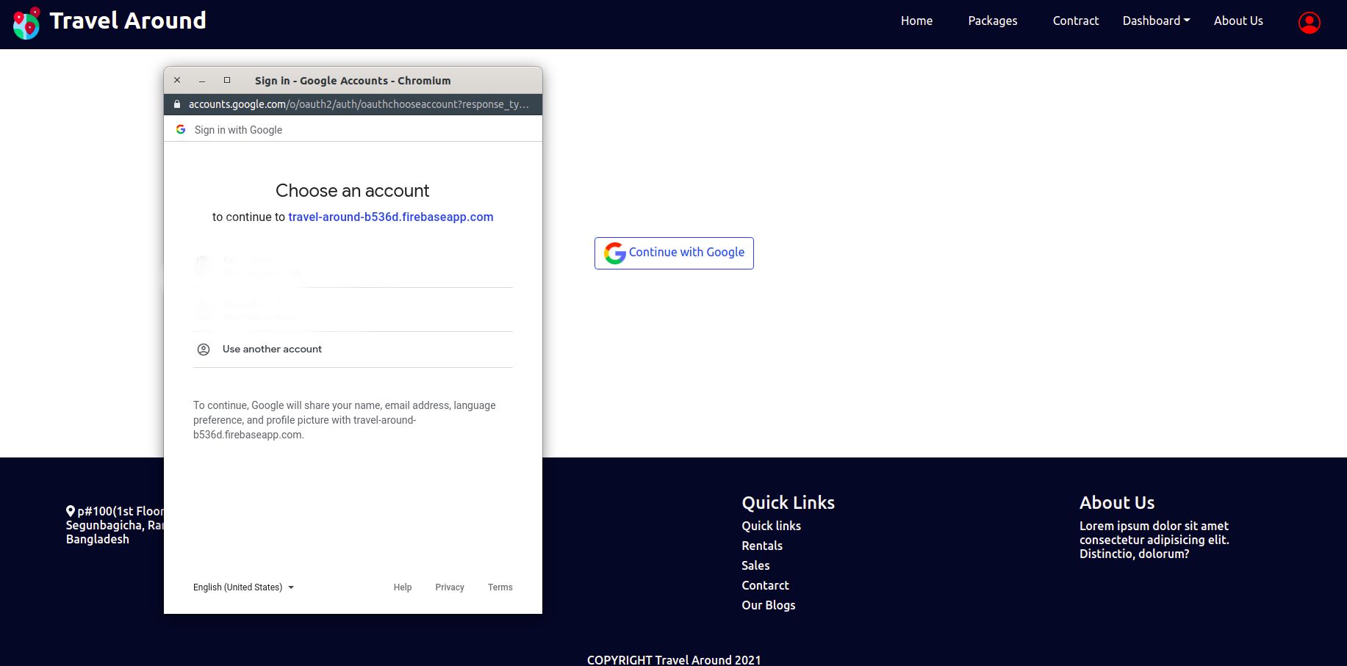1347x666 pixels.
Task: Open the red user profile icon
Action: pyautogui.click(x=1309, y=23)
